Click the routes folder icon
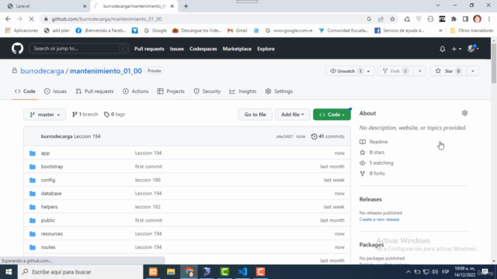The width and height of the screenshot is (497, 279). [x=33, y=247]
